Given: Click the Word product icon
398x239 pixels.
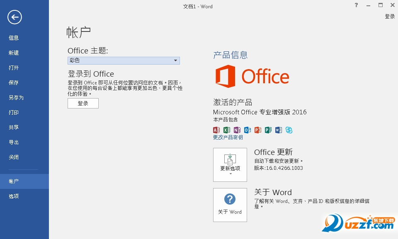Looking at the screenshot, I should [279, 130].
